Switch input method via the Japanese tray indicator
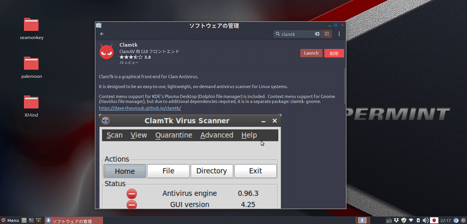The height and width of the screenshot is (224, 467). (434, 220)
